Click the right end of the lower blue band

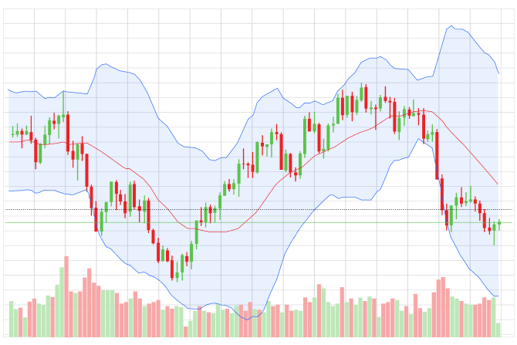click(x=498, y=296)
